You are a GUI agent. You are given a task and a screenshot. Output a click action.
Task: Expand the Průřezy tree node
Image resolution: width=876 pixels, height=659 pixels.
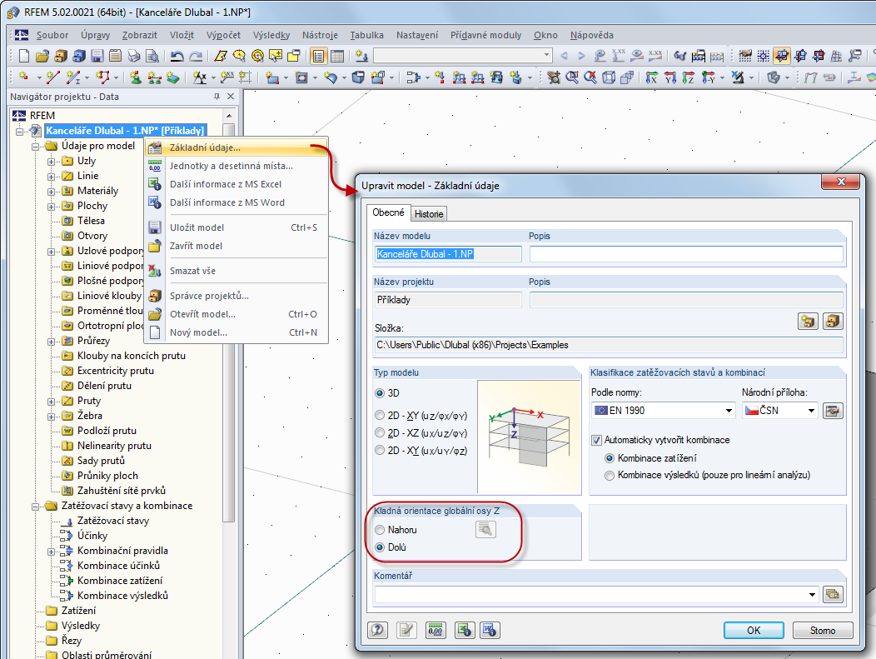[51, 342]
